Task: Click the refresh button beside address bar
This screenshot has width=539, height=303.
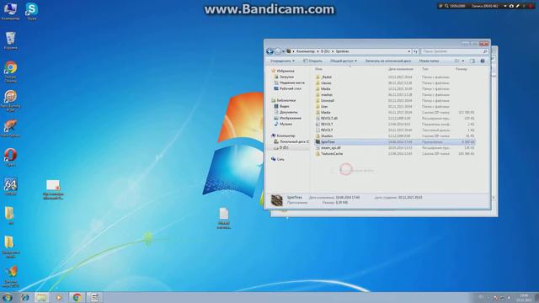Action: click(415, 51)
